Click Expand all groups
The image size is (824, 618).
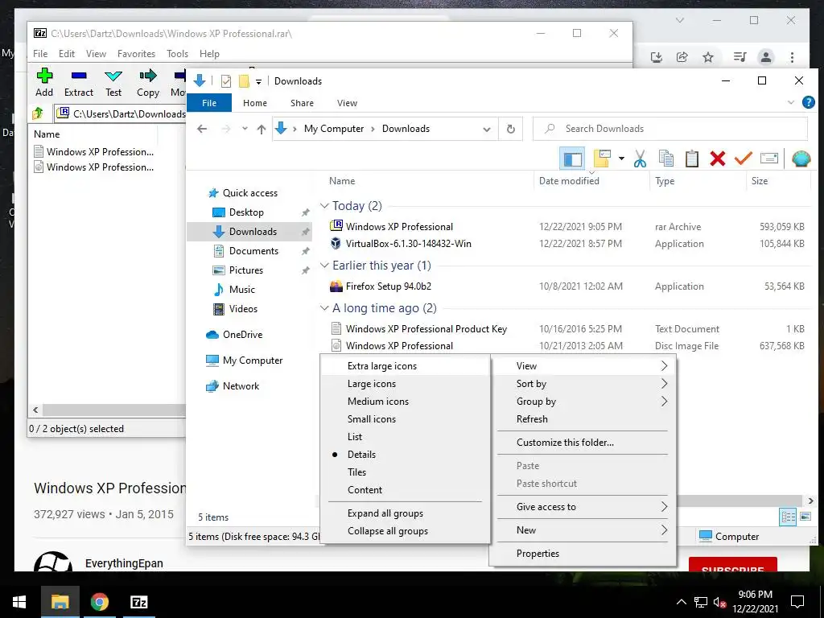click(406, 513)
